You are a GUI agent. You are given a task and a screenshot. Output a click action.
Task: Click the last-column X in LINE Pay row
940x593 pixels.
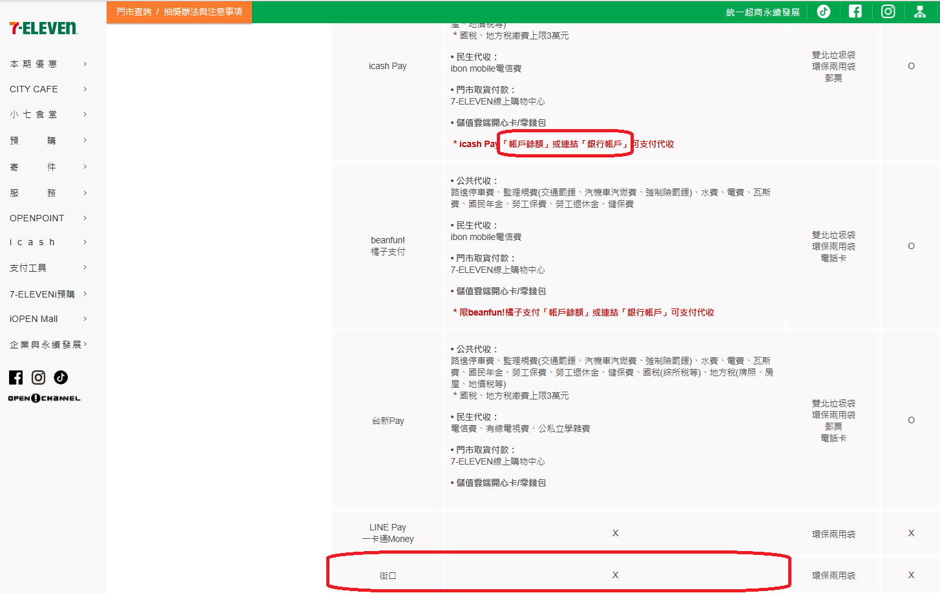click(911, 533)
